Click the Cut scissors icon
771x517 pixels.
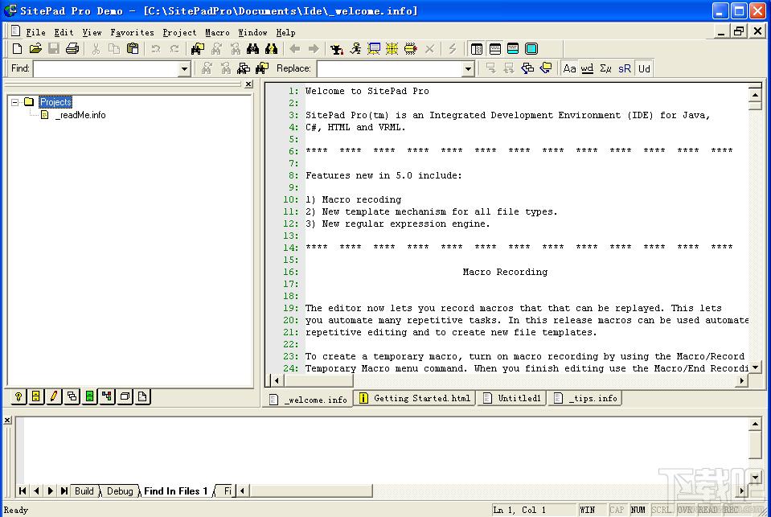tap(96, 49)
